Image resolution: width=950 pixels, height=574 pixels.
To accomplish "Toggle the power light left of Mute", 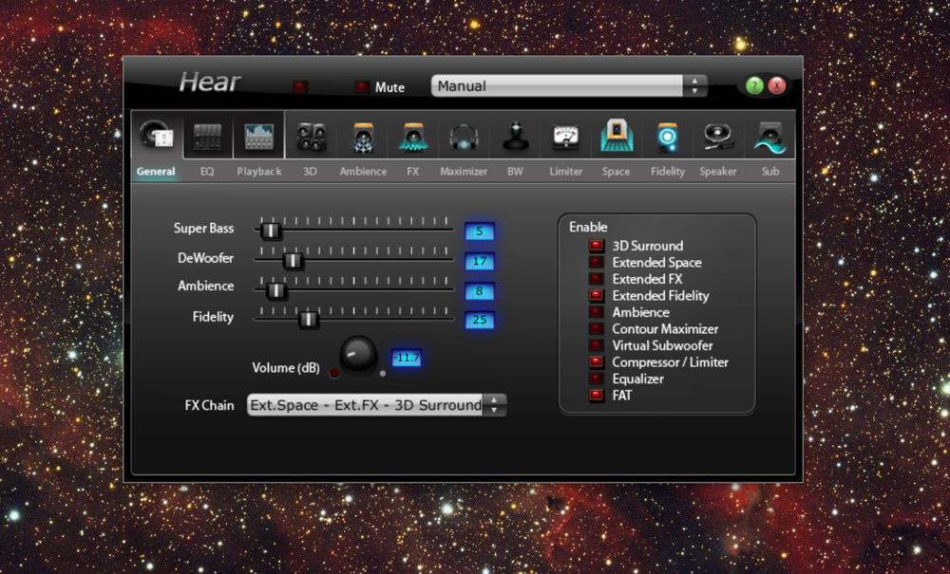I will coord(300,87).
